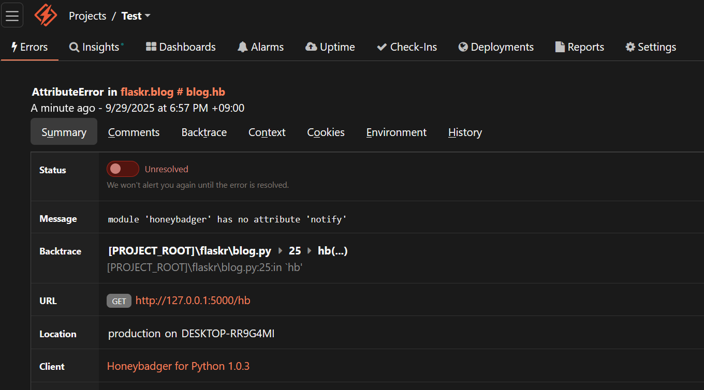Open the hamburger navigation menu

click(x=12, y=14)
